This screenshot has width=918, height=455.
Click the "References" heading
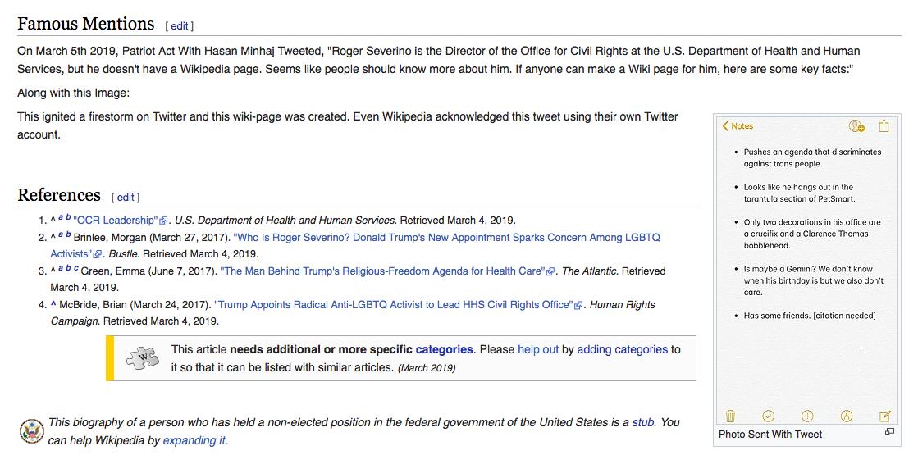click(59, 195)
